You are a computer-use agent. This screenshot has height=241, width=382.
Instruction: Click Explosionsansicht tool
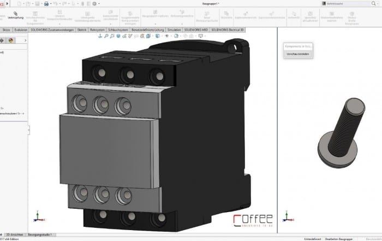coord(246,15)
